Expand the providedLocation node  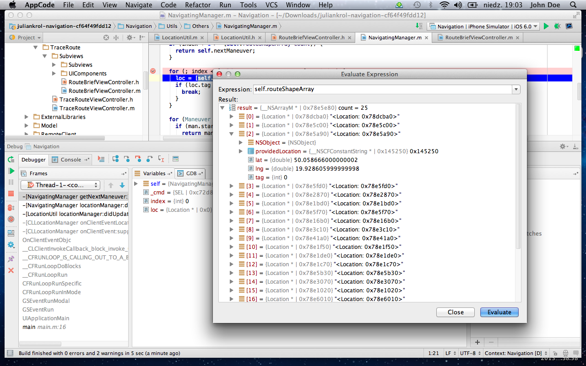(241, 151)
